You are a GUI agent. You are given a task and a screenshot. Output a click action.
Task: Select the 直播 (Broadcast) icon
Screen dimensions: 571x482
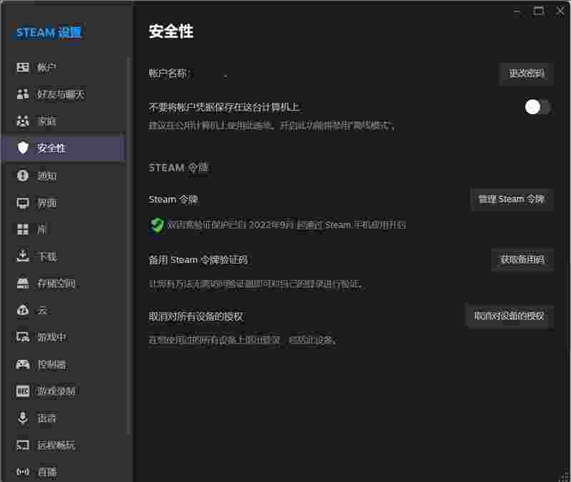[23, 472]
